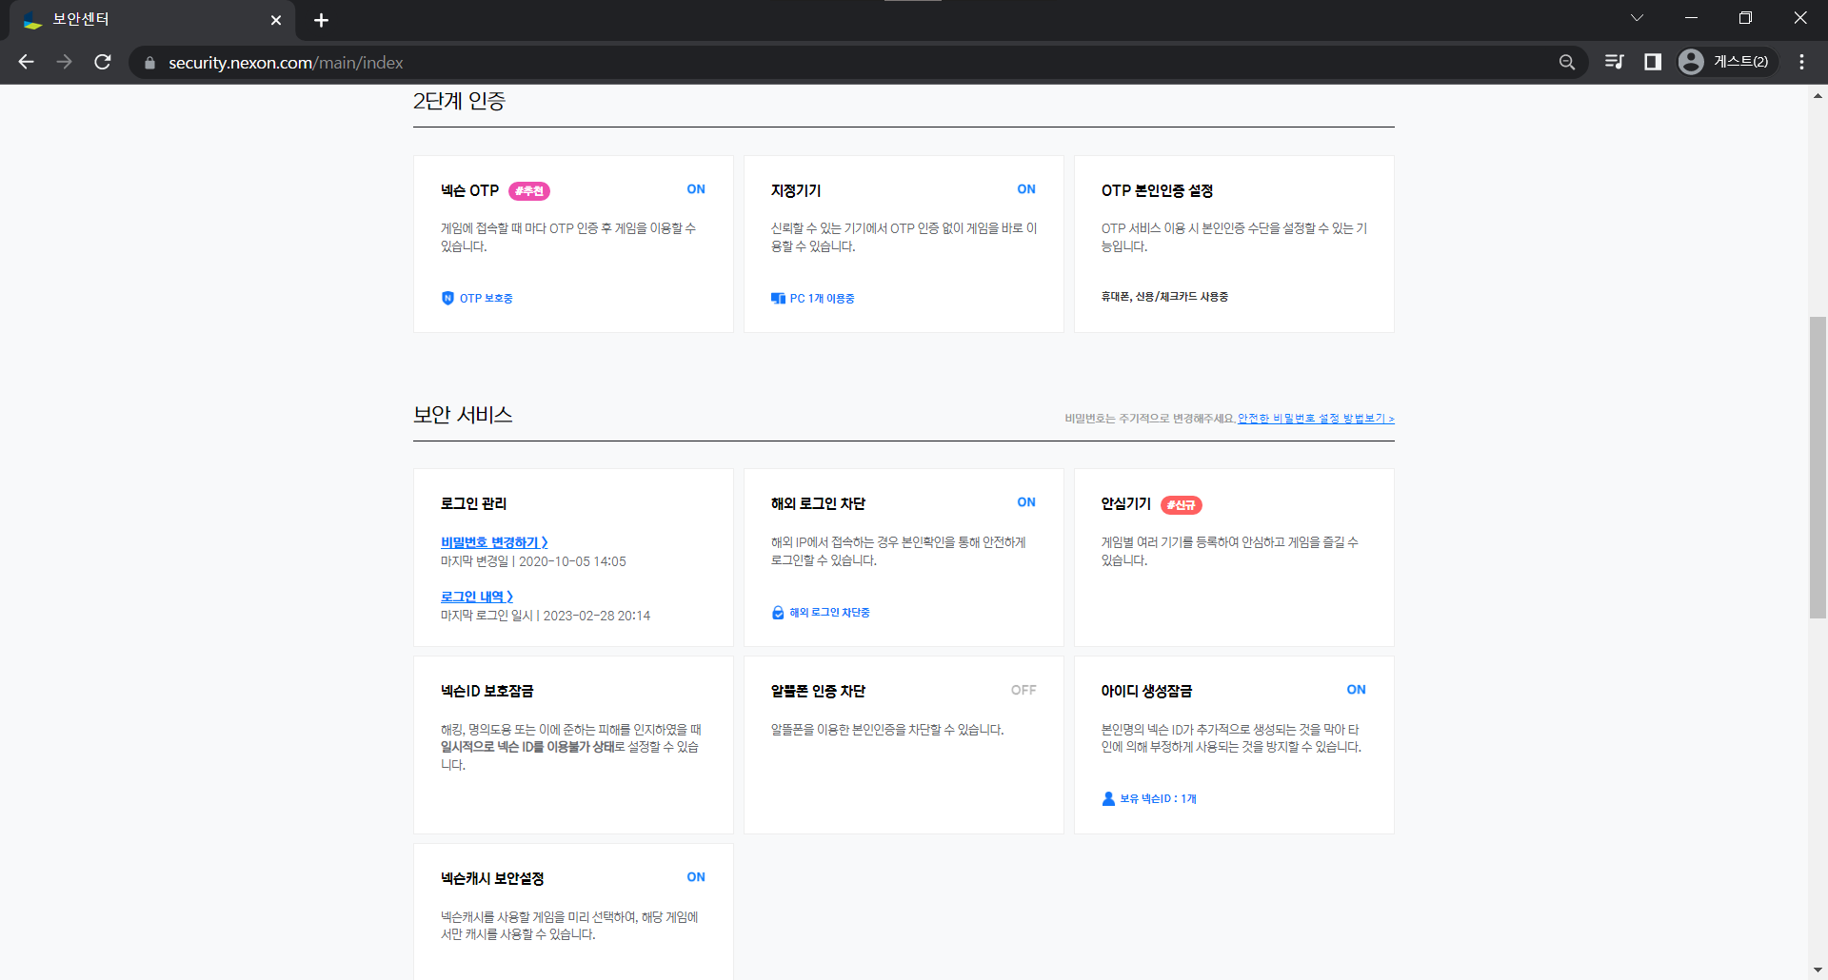Open the 로그인 내역 link

[x=477, y=597]
